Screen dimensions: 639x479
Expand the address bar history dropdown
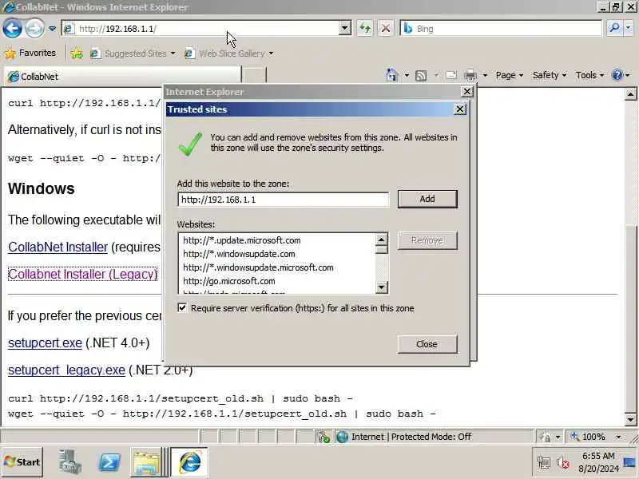(345, 29)
